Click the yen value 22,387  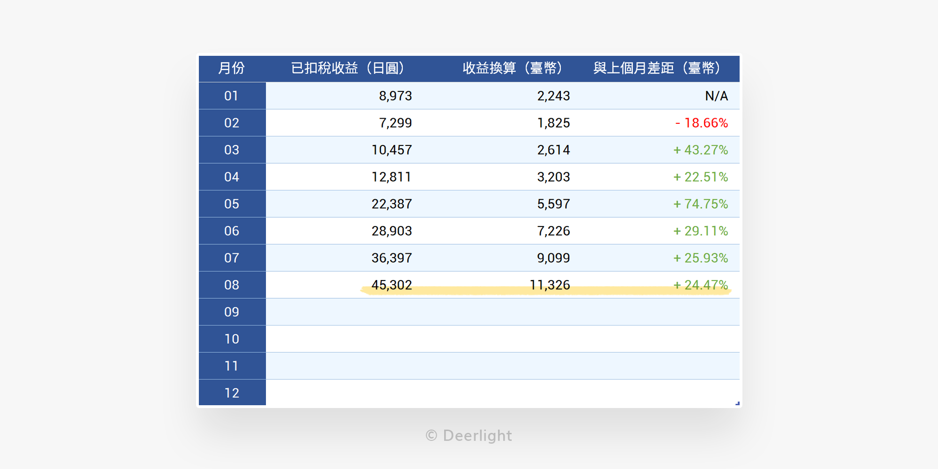[392, 204]
